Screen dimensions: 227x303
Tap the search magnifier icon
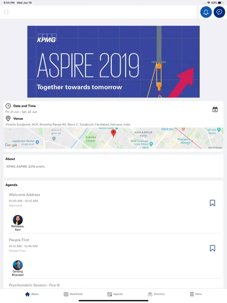point(6,12)
